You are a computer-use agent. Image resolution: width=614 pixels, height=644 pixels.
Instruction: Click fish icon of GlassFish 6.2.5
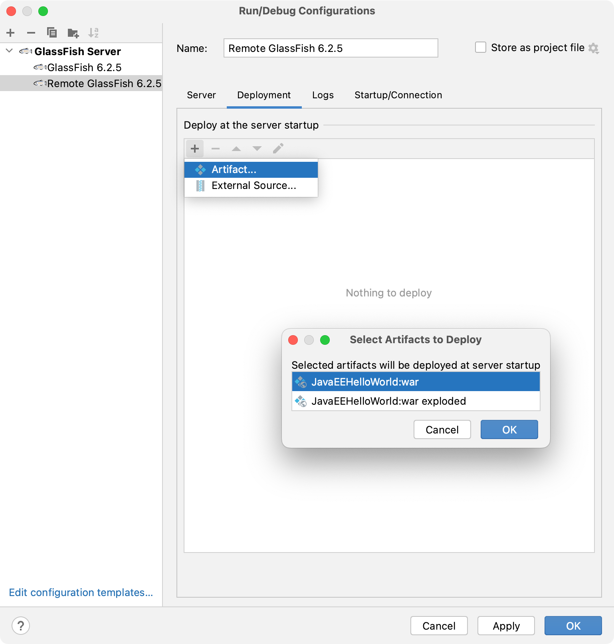(40, 67)
